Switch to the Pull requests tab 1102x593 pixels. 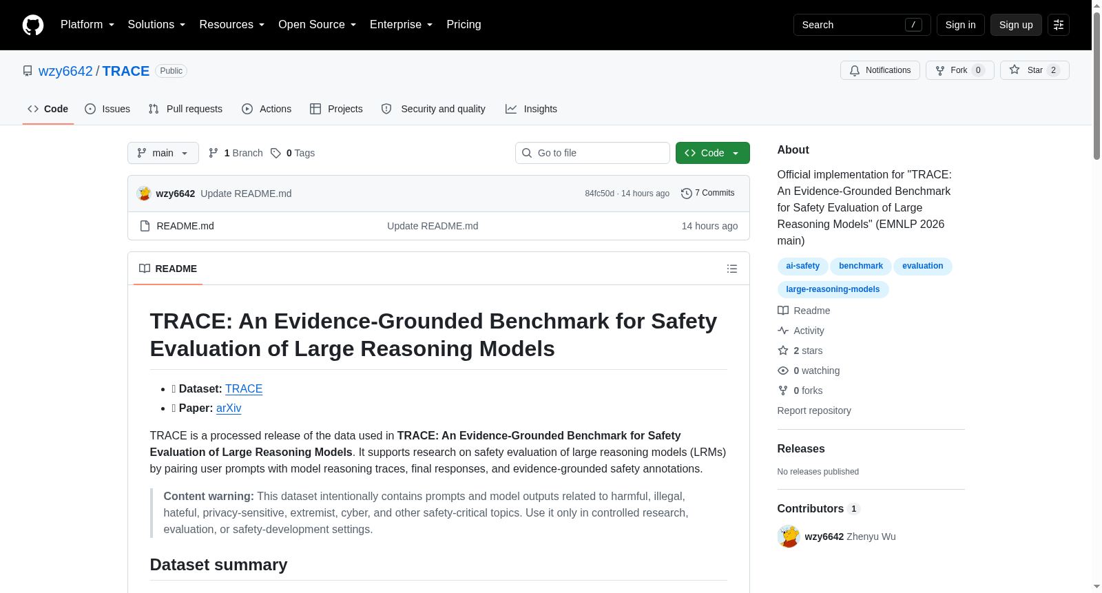(x=185, y=109)
